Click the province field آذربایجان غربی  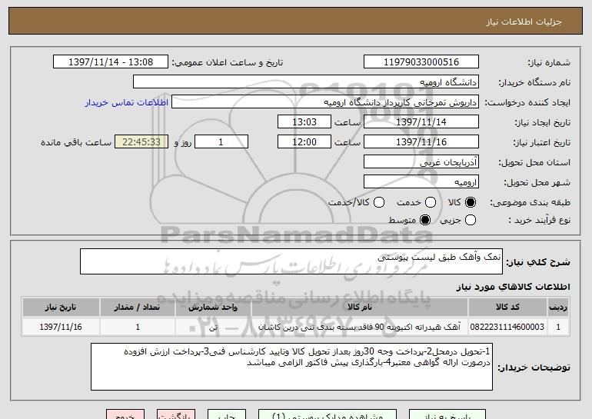(421, 162)
